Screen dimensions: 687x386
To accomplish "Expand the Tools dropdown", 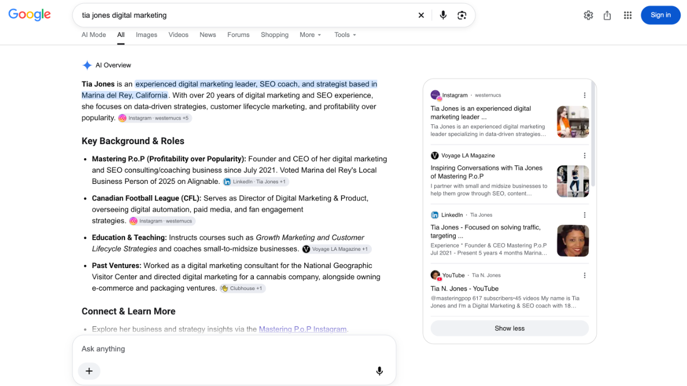I will (345, 35).
